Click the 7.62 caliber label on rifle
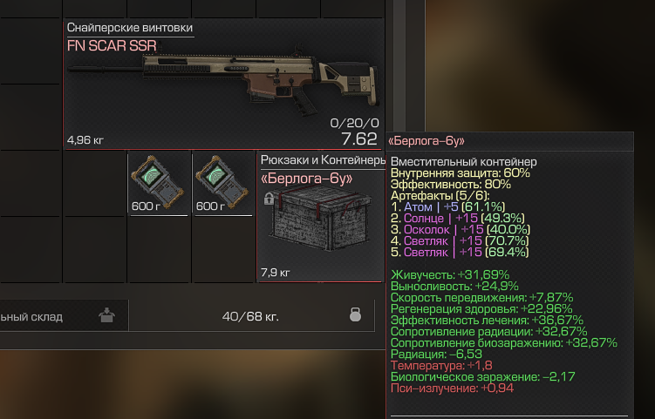Viewport: 655px width, 419px height. coord(359,139)
